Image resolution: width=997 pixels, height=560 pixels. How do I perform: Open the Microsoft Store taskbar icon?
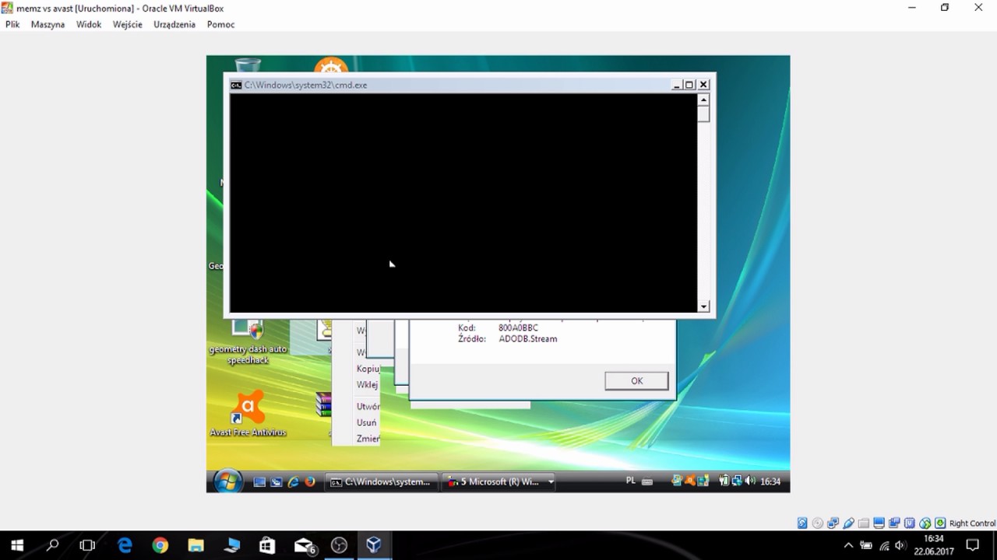pyautogui.click(x=267, y=545)
